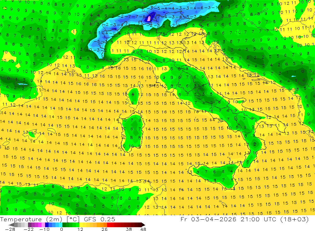Click the '-10' color scale label
This screenshot has height=231, width=315.
(44, 229)
